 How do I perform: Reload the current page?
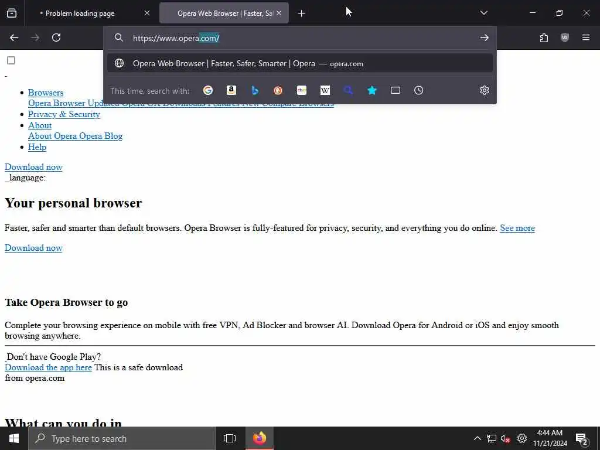coord(56,37)
